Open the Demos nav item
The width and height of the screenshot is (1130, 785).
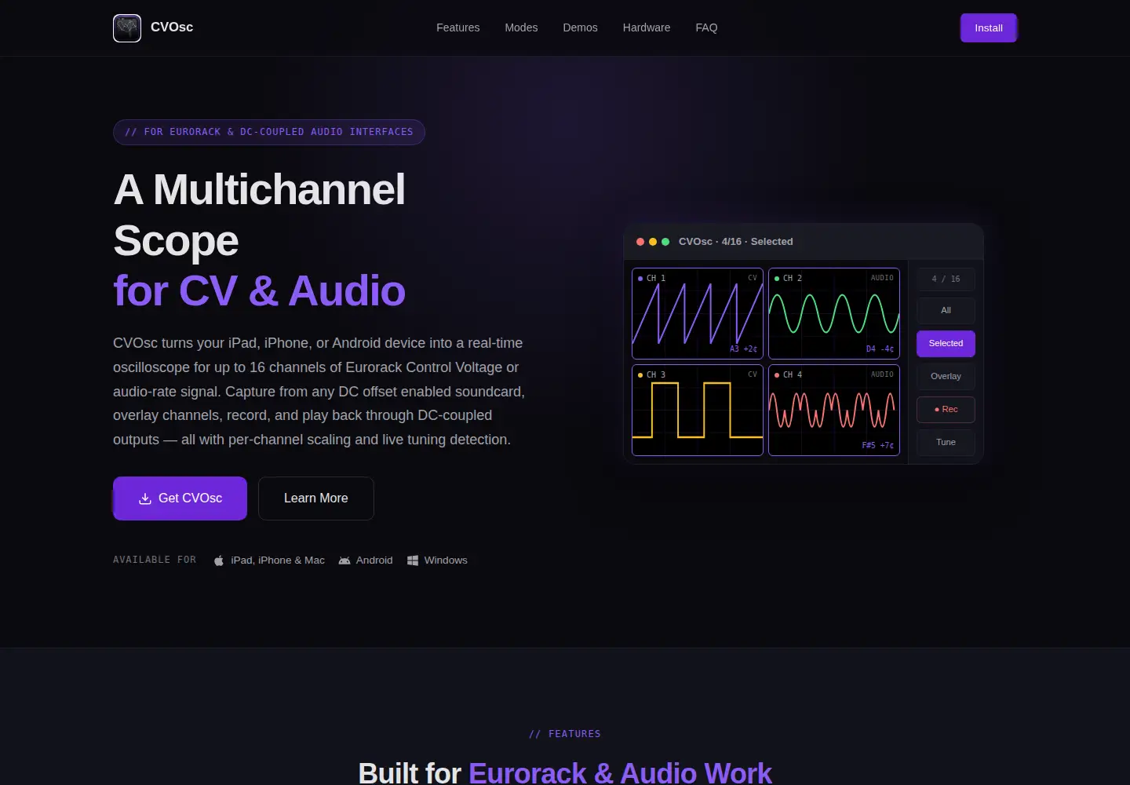(580, 27)
